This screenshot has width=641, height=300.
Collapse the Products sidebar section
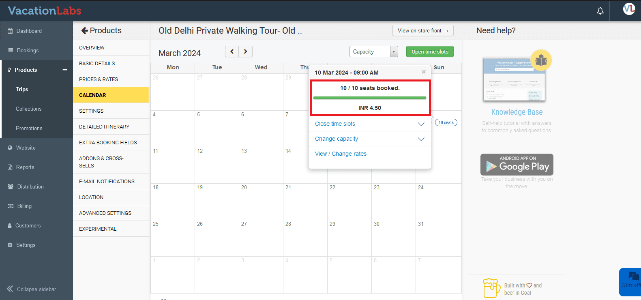64,70
